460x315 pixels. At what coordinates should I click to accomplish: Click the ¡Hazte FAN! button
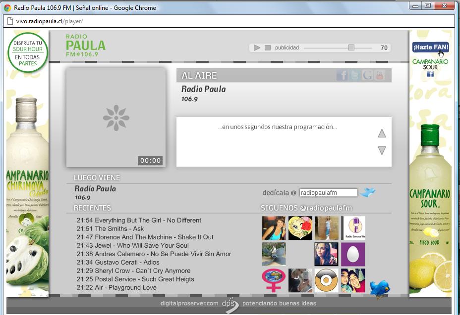click(x=430, y=47)
